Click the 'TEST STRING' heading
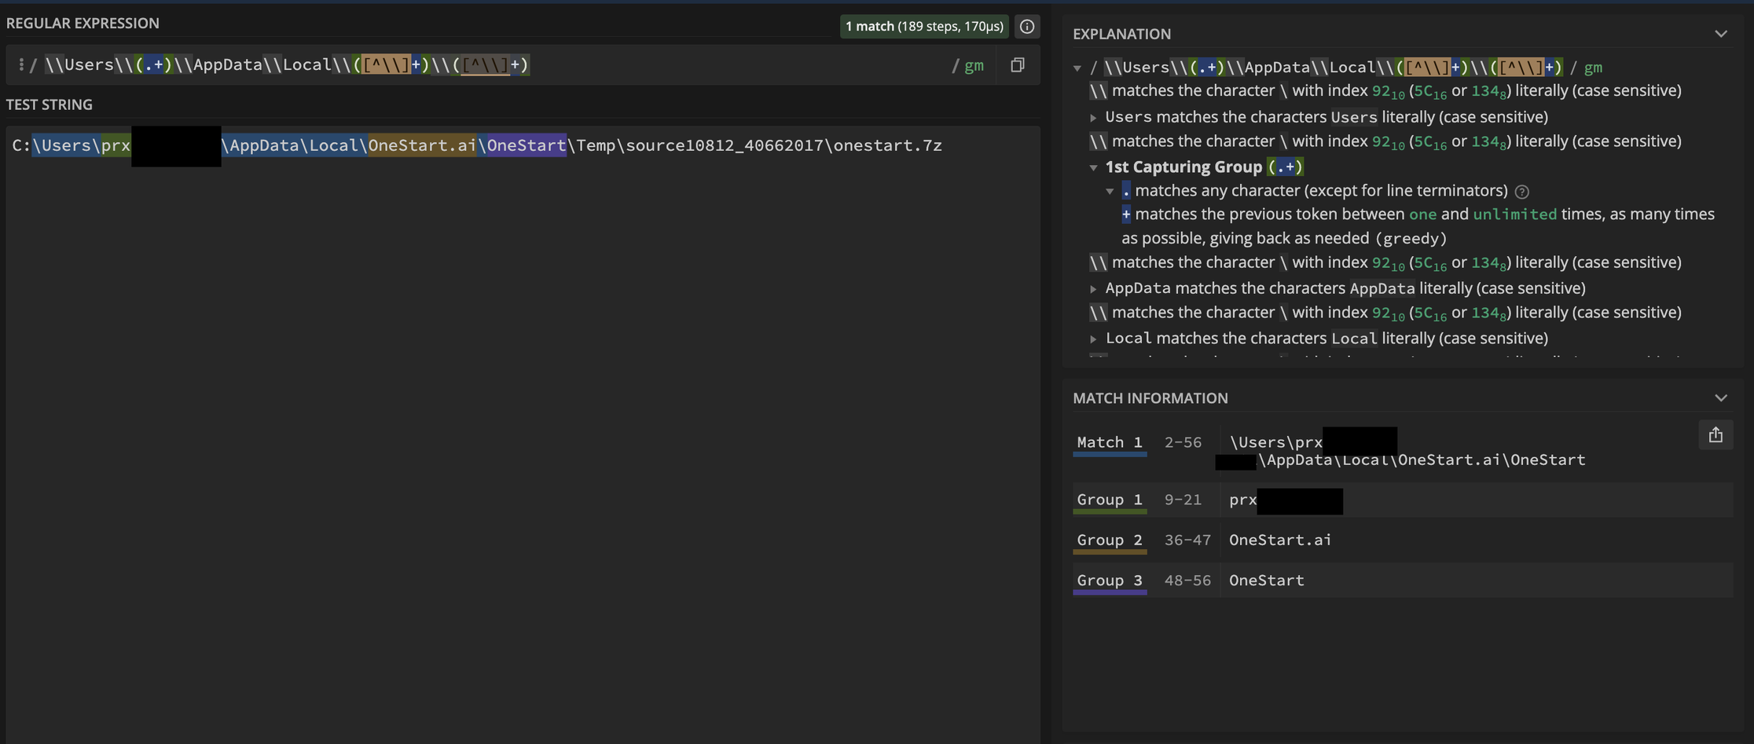The width and height of the screenshot is (1754, 744). (x=50, y=104)
